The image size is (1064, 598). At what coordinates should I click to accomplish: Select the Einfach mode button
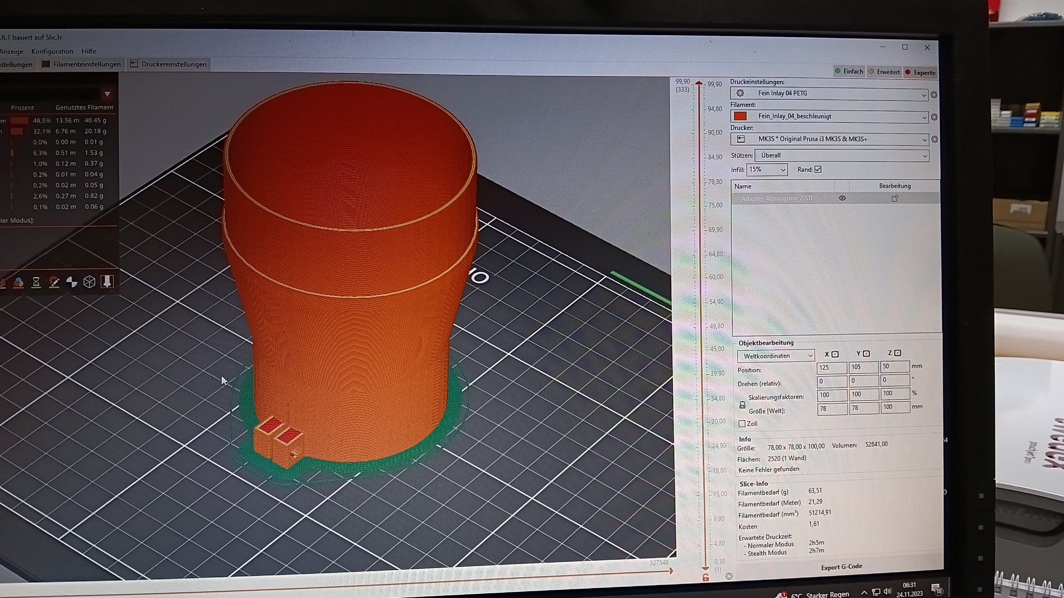849,72
